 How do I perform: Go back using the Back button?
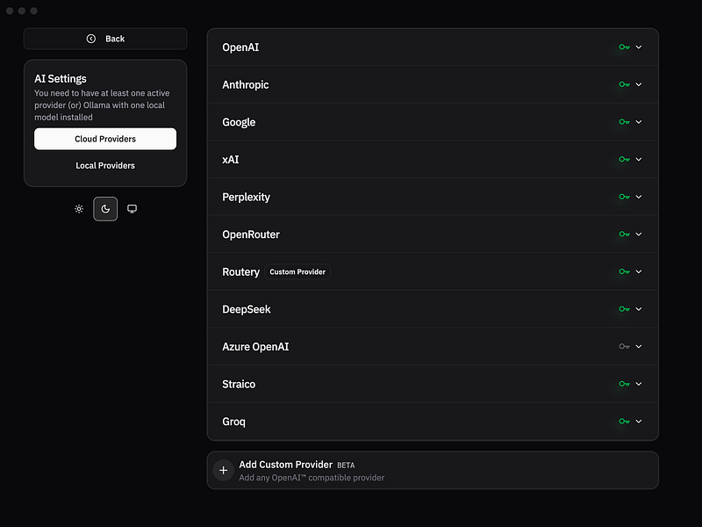pos(105,39)
